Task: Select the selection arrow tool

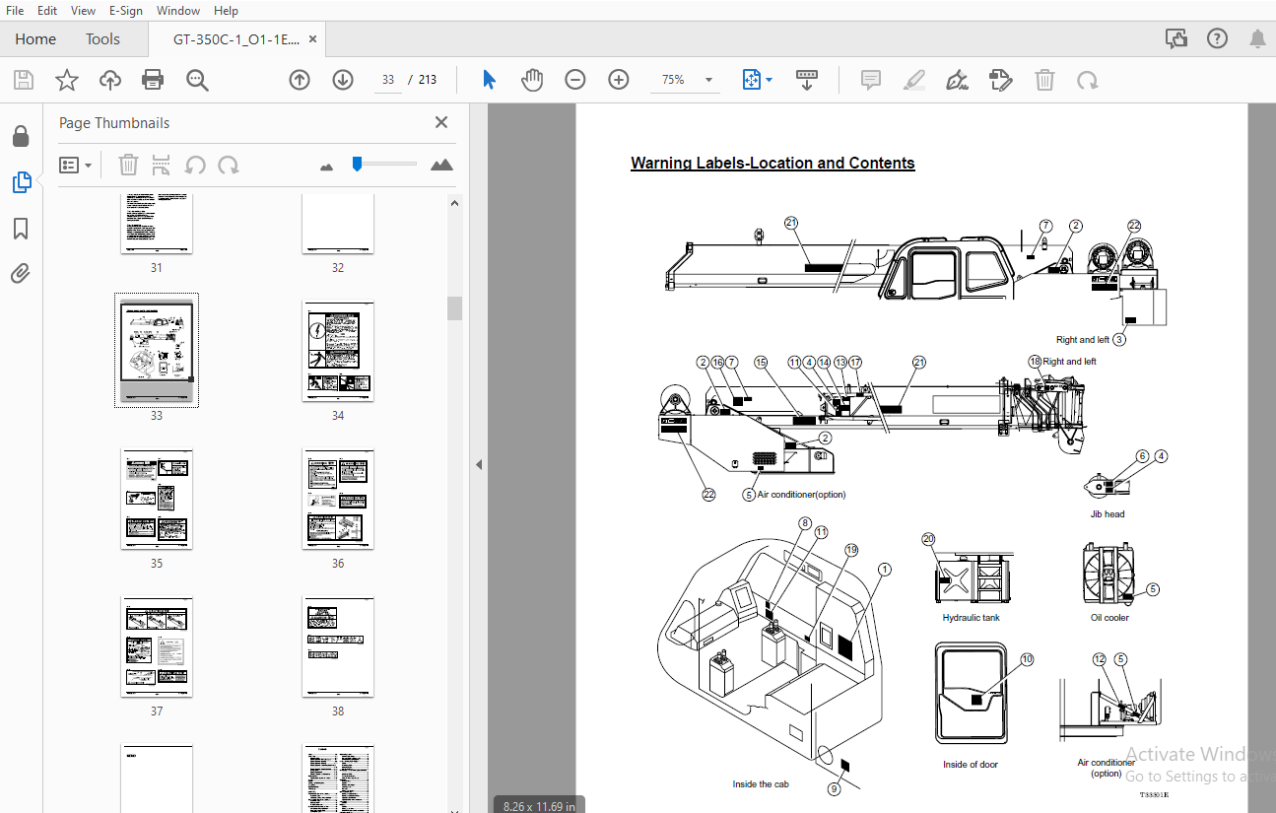Action: click(489, 80)
